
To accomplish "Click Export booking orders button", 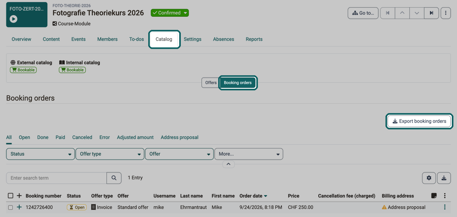I will pos(419,121).
